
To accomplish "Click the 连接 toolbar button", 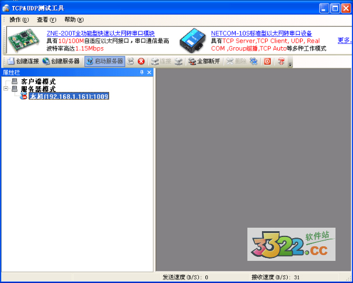I will tap(161, 61).
